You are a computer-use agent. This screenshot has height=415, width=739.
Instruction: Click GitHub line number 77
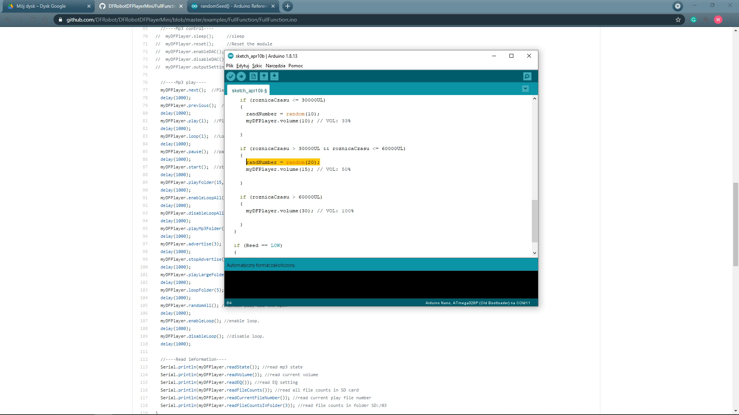point(145,90)
